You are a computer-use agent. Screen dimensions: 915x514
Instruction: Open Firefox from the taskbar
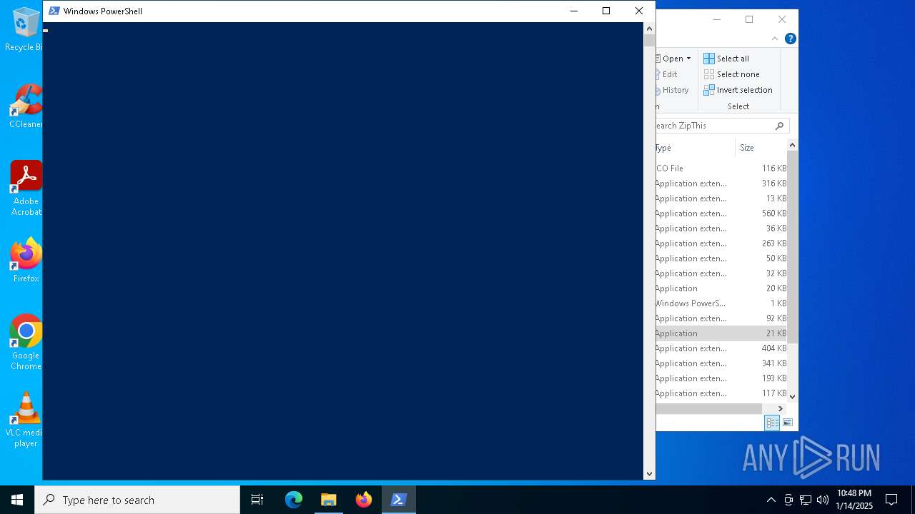point(364,500)
